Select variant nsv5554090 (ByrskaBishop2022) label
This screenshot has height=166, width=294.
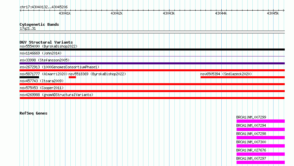coord(49,46)
